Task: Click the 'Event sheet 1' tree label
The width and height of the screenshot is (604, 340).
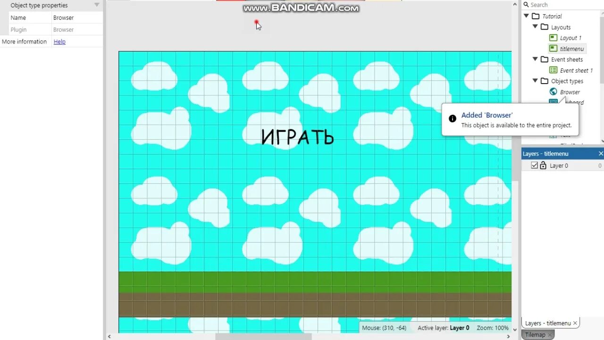Action: click(x=576, y=70)
